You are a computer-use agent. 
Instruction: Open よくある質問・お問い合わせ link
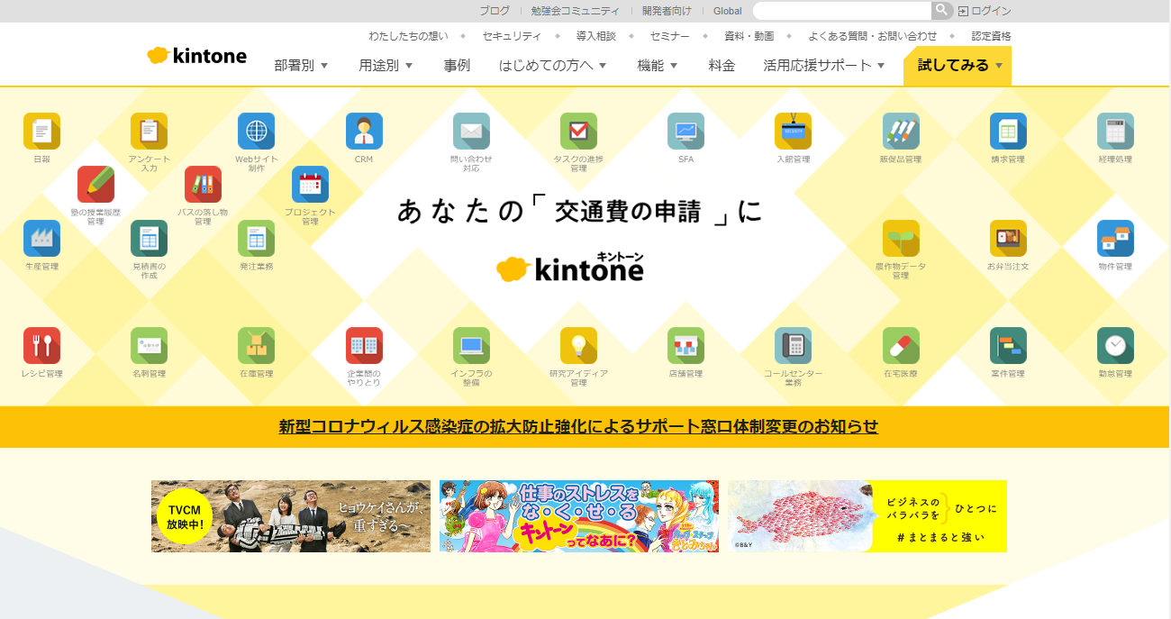coord(873,36)
